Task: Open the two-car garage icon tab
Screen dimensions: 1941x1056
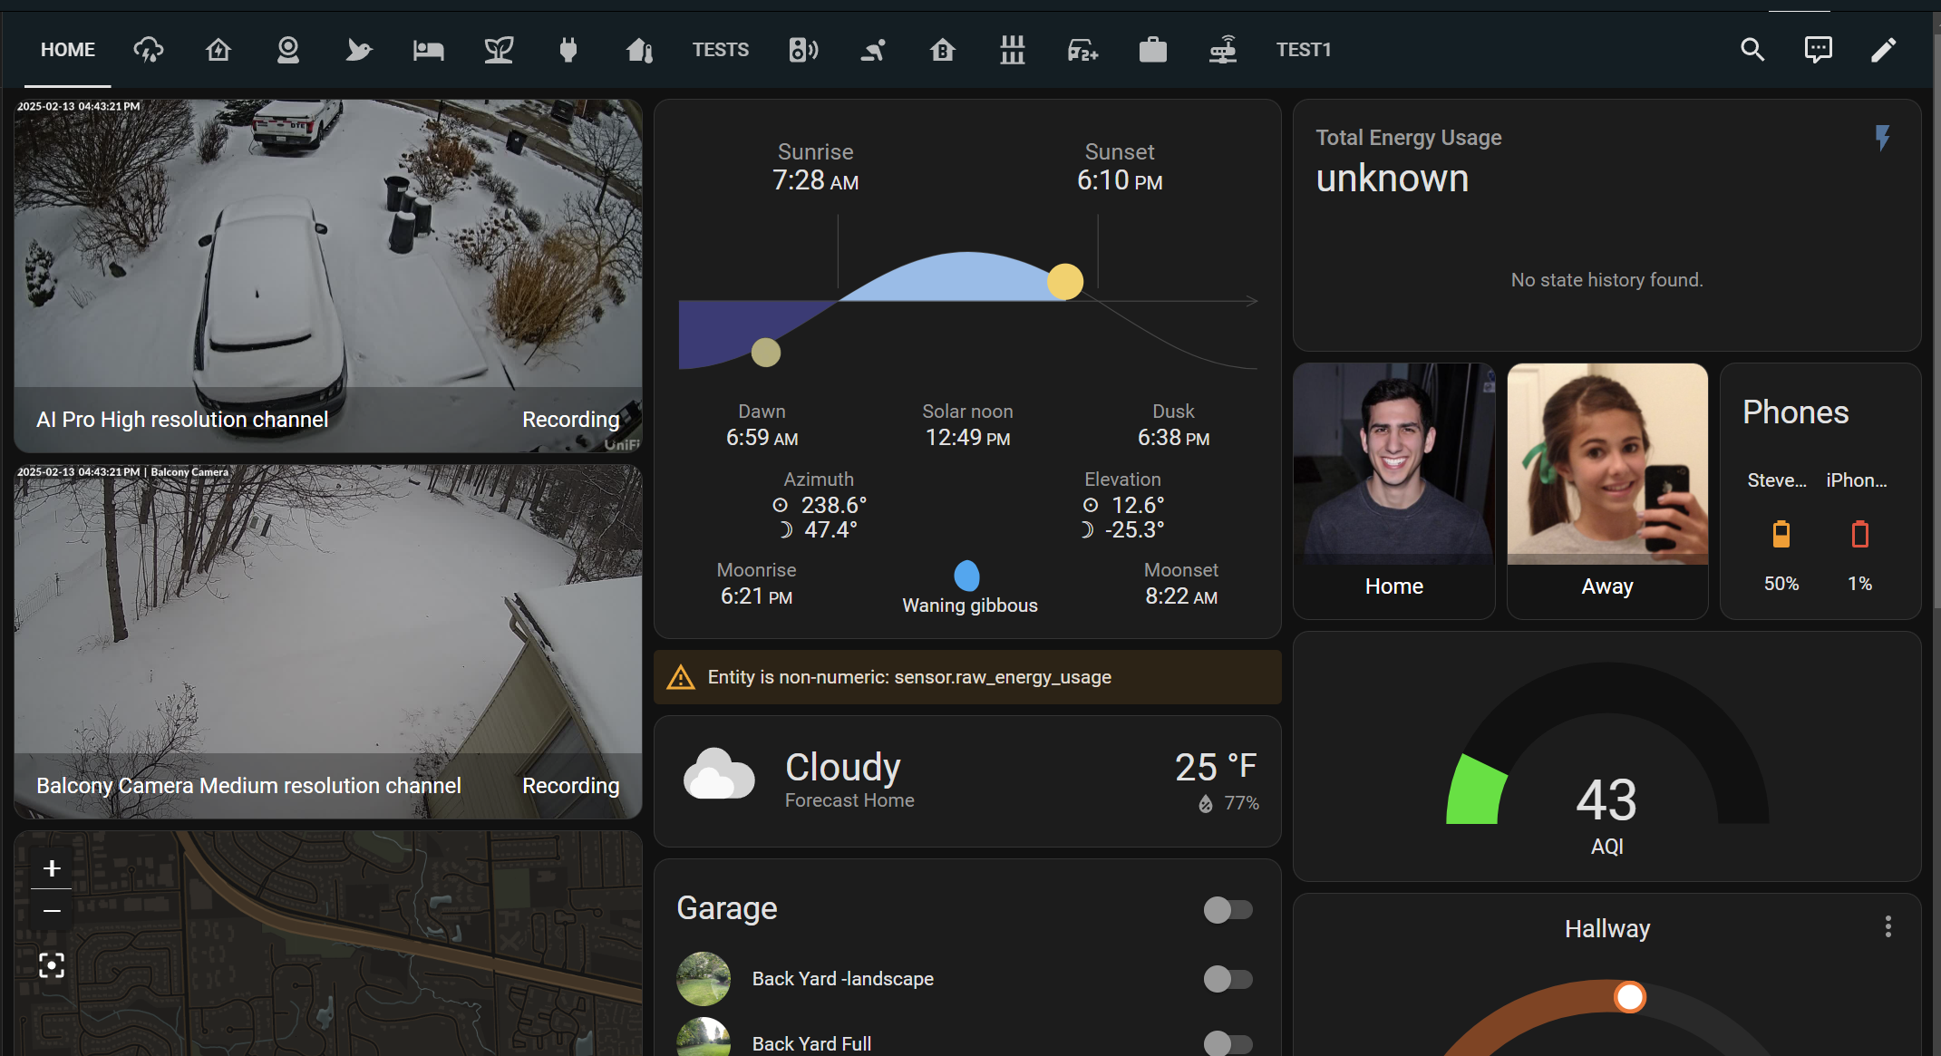Action: [1082, 50]
